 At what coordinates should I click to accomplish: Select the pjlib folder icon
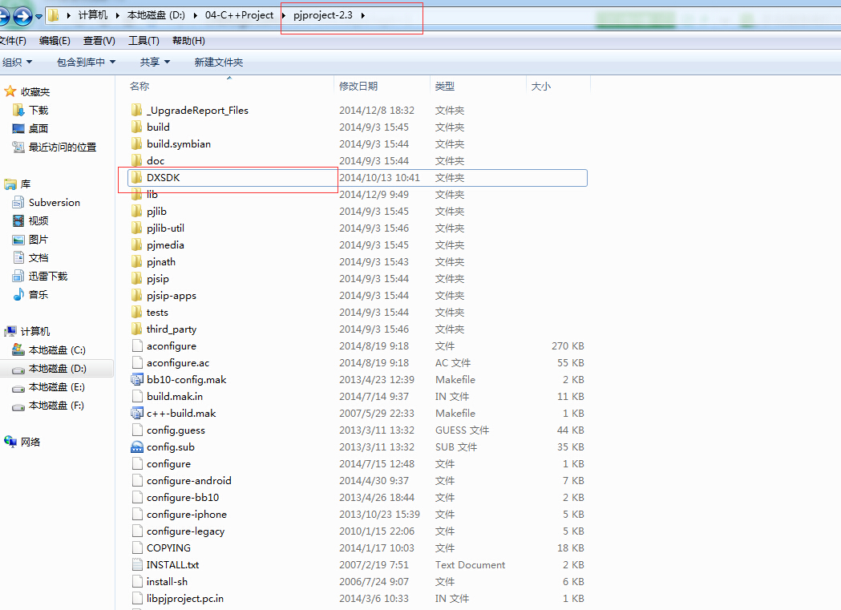tap(137, 211)
